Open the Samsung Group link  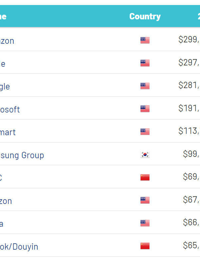coord(22,155)
